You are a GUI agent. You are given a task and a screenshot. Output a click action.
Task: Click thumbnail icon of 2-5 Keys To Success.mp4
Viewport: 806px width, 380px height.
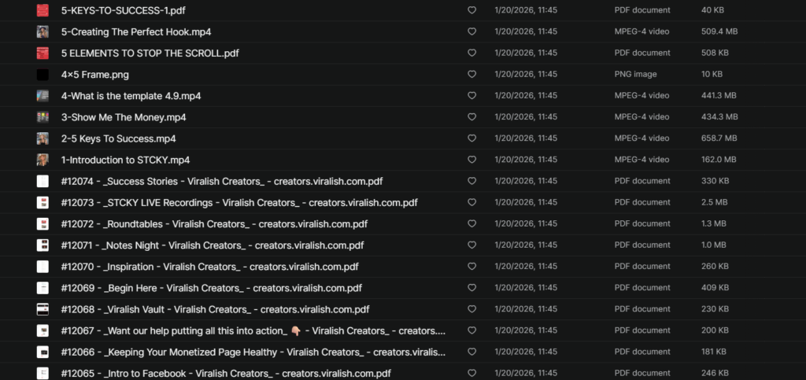pos(43,138)
